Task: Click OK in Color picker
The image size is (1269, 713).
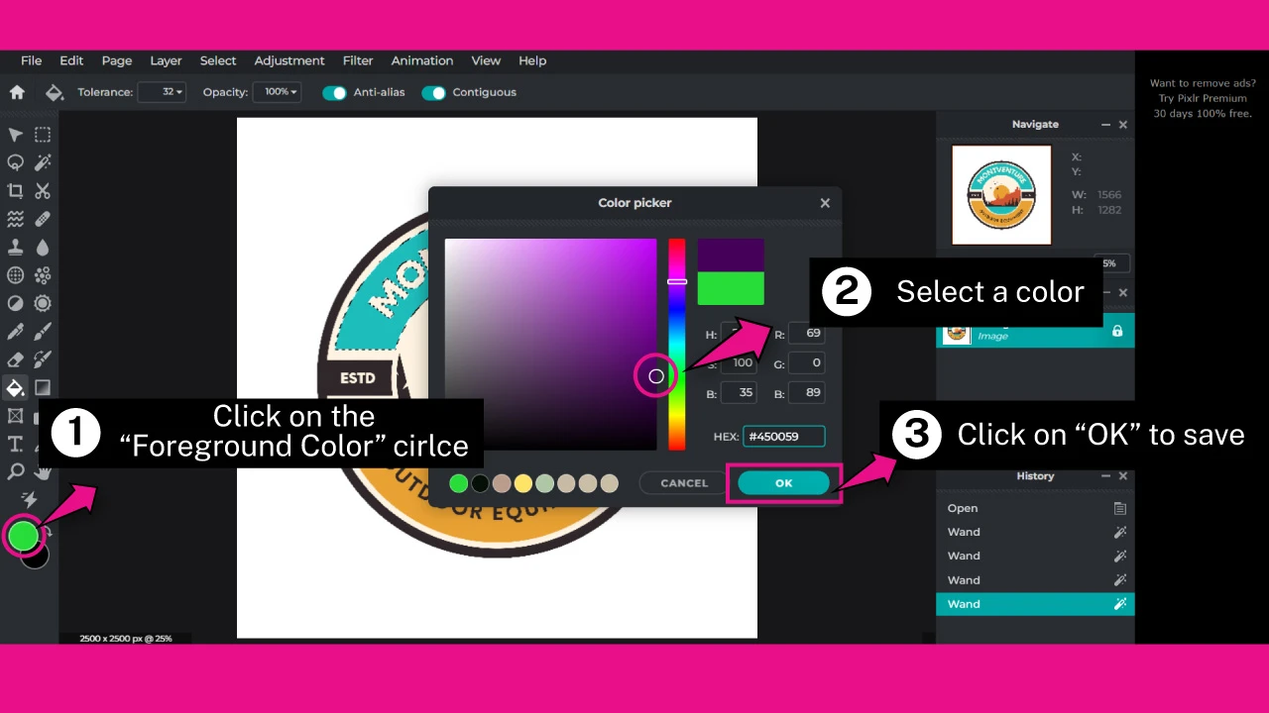Action: 783,483
